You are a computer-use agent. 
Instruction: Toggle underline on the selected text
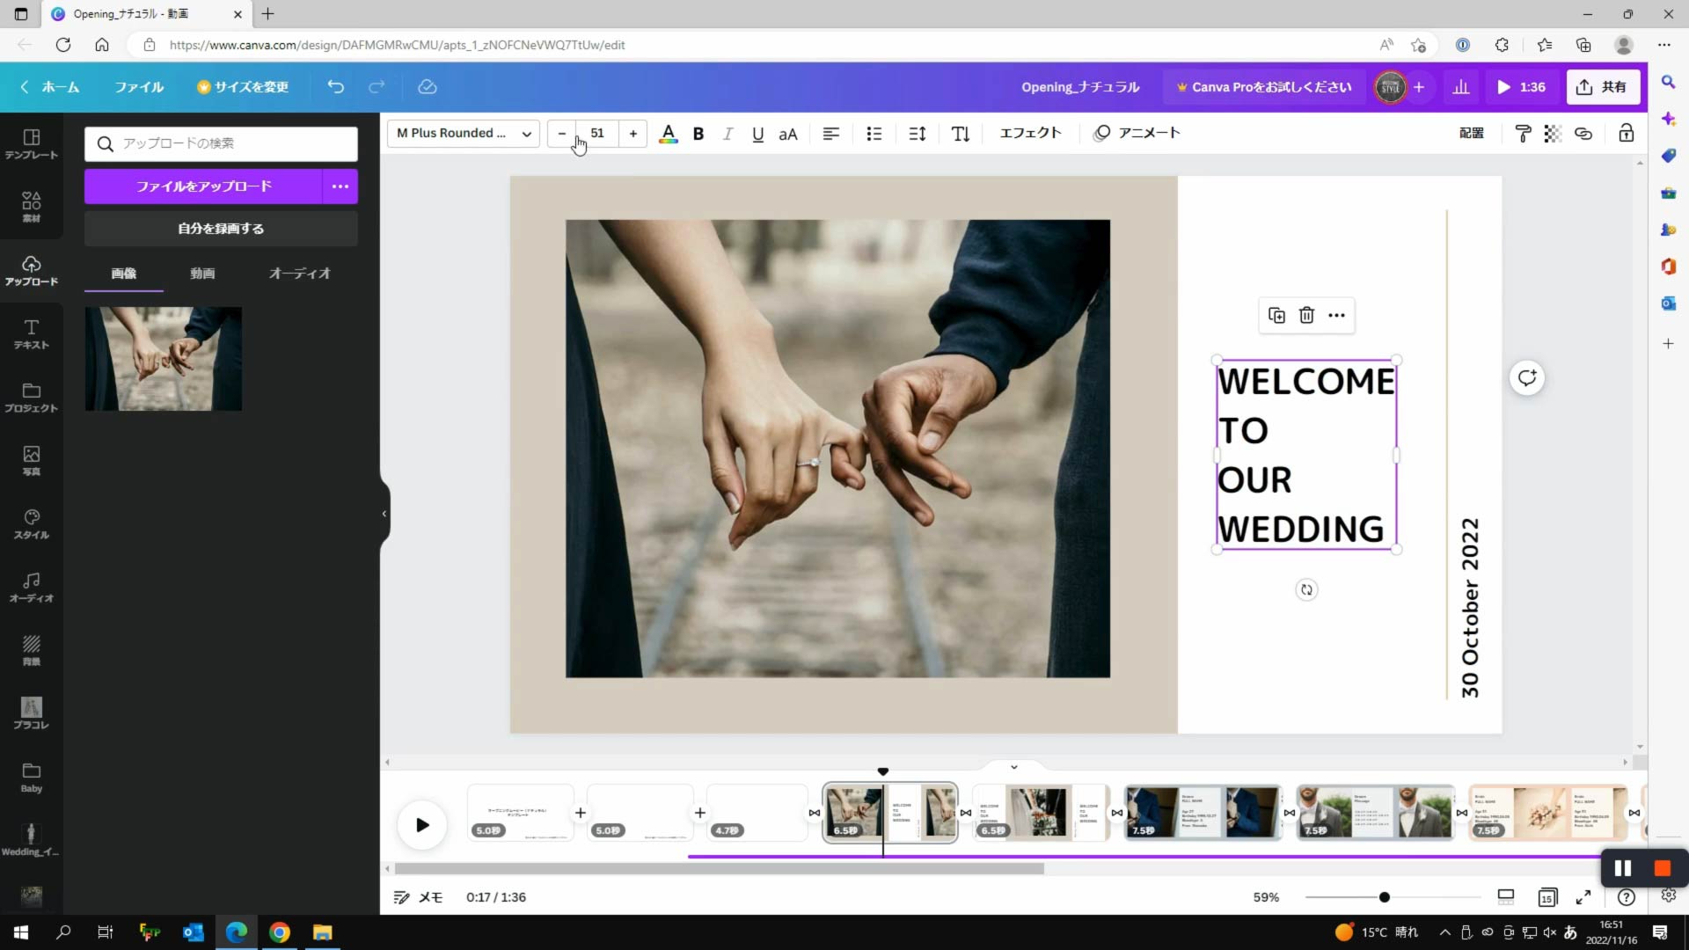pos(757,134)
